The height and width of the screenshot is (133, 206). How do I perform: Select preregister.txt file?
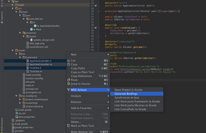point(33,93)
